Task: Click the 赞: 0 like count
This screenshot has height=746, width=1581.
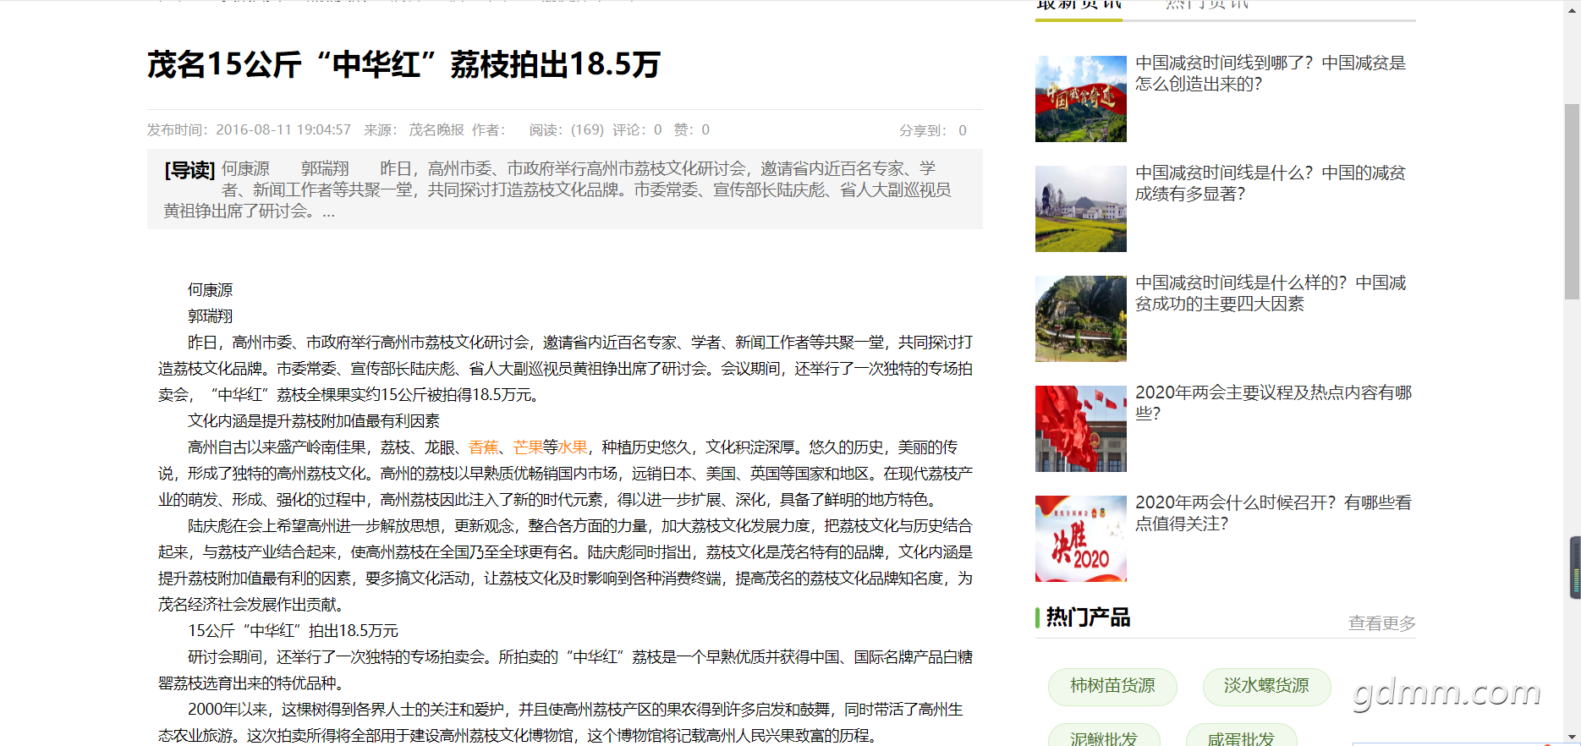Action: click(x=691, y=130)
